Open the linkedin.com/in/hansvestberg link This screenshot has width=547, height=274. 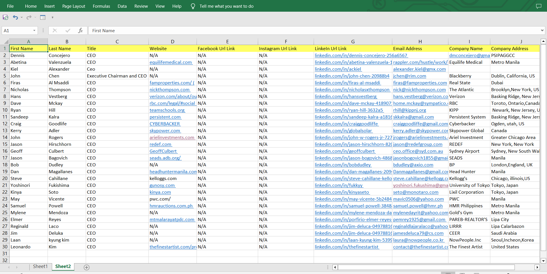click(x=346, y=96)
